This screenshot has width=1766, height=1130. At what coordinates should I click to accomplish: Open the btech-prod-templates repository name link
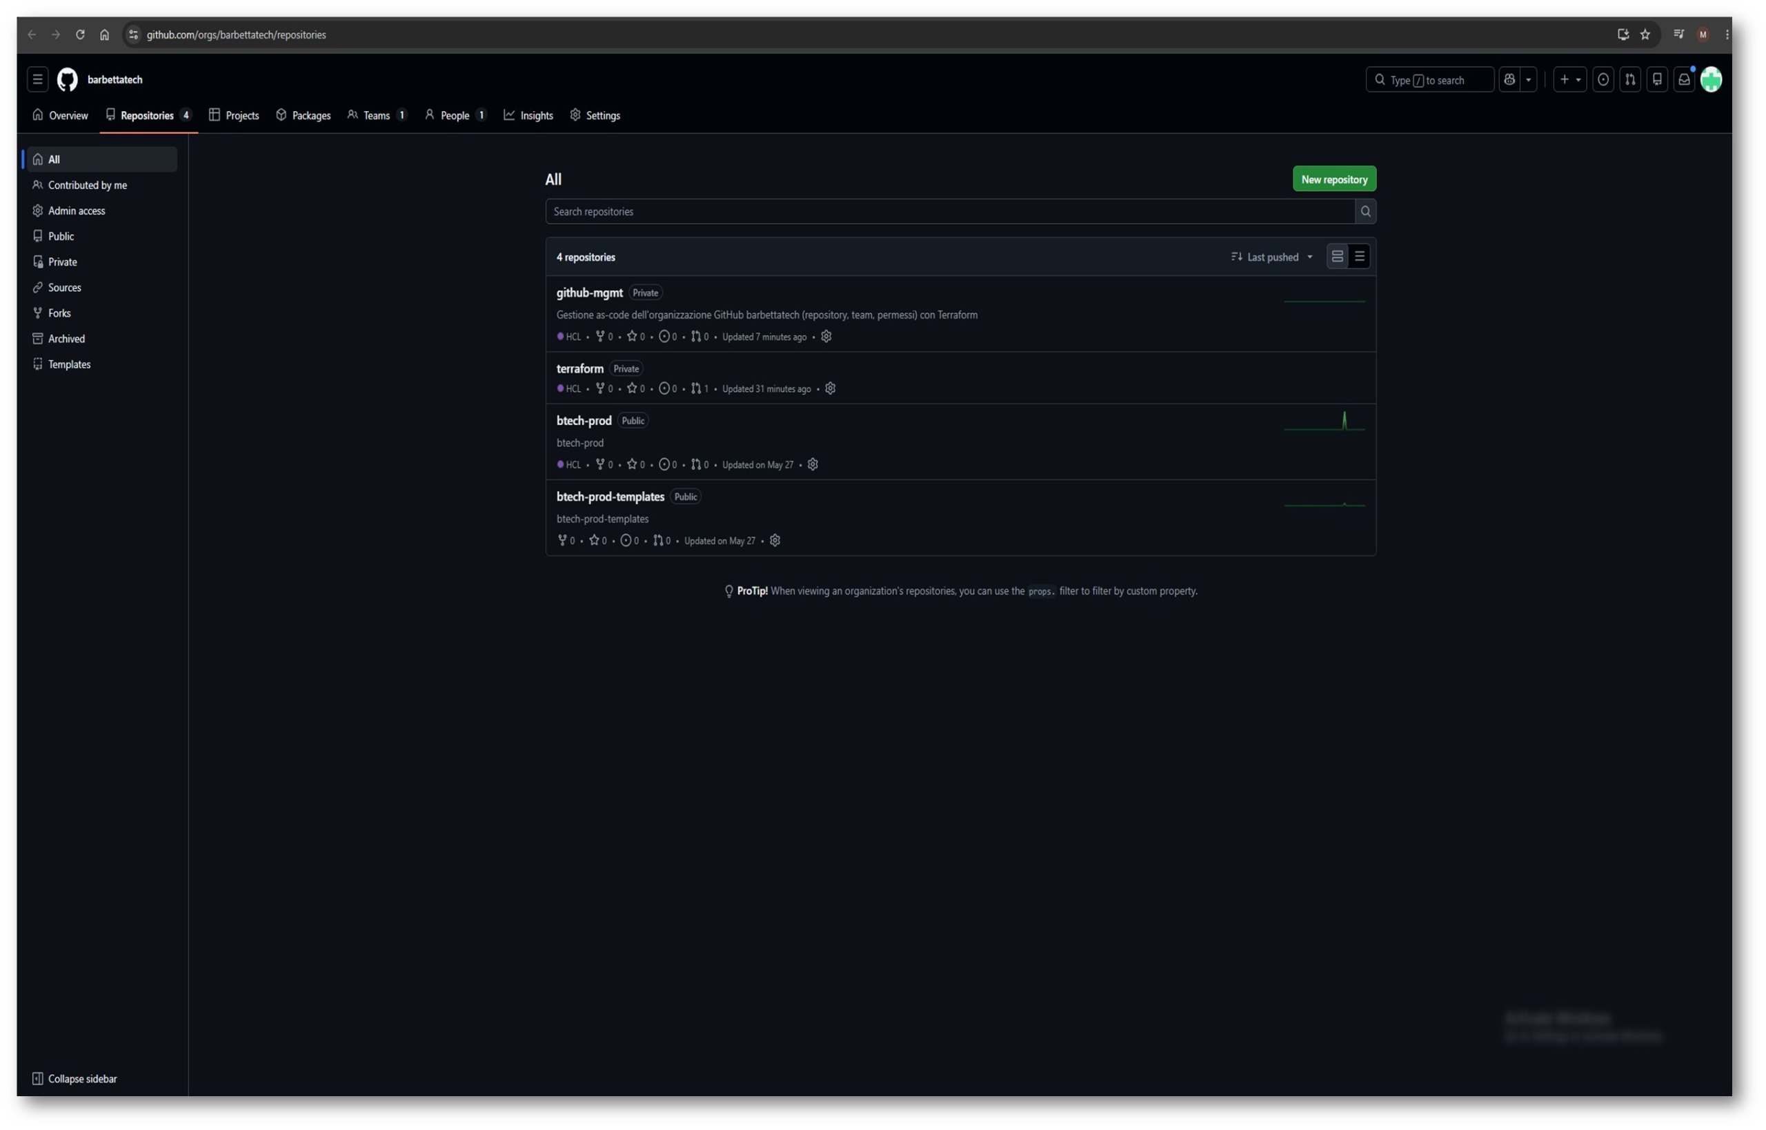[x=610, y=497]
